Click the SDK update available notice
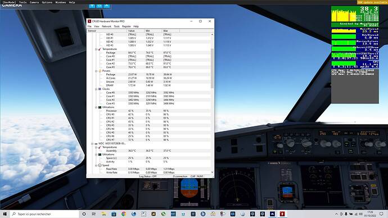Viewport: 388px width, 218px height. [372, 2]
